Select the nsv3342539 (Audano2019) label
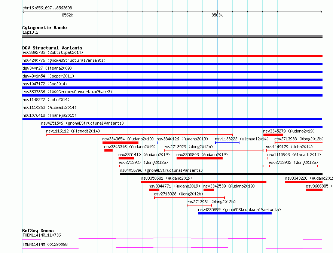The height and width of the screenshot is (253, 333). (x=229, y=186)
